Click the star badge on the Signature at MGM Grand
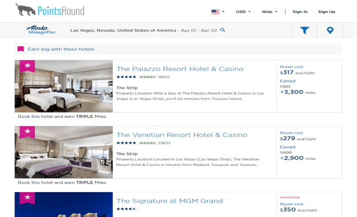The image size is (357, 217). click(27, 198)
